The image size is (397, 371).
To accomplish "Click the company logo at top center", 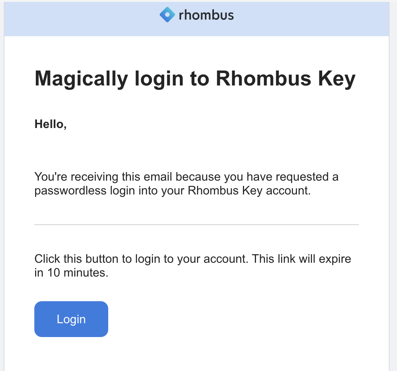I will [197, 15].
